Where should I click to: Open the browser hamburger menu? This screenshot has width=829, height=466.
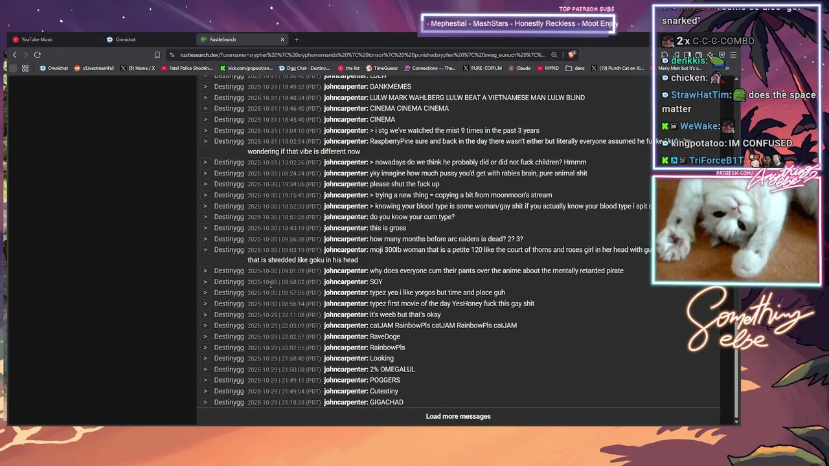(733, 55)
